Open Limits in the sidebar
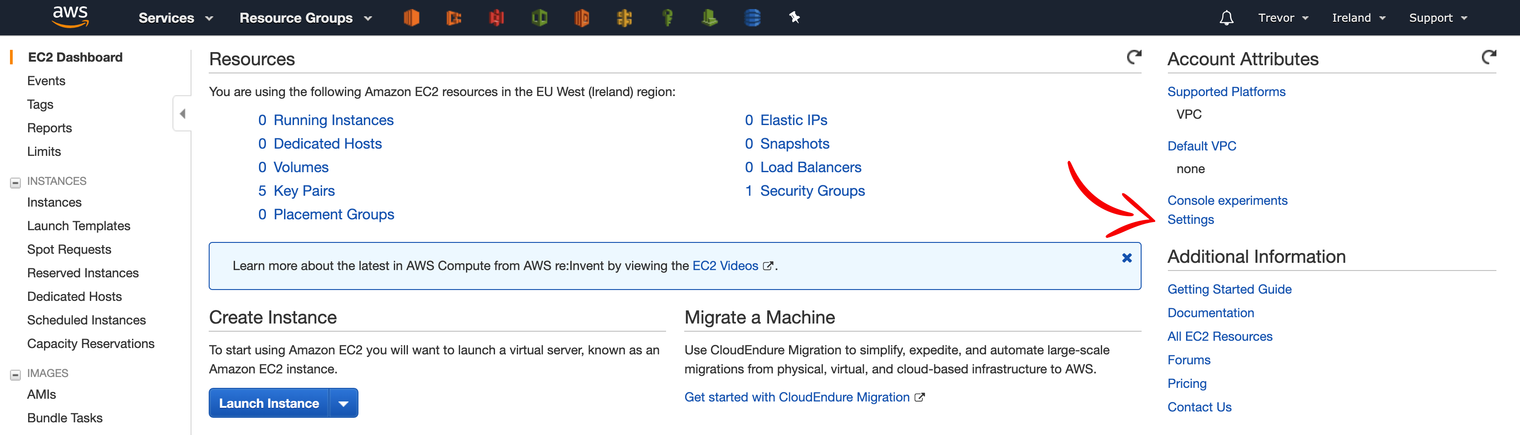Viewport: 1520px width, 435px height. 44,151
